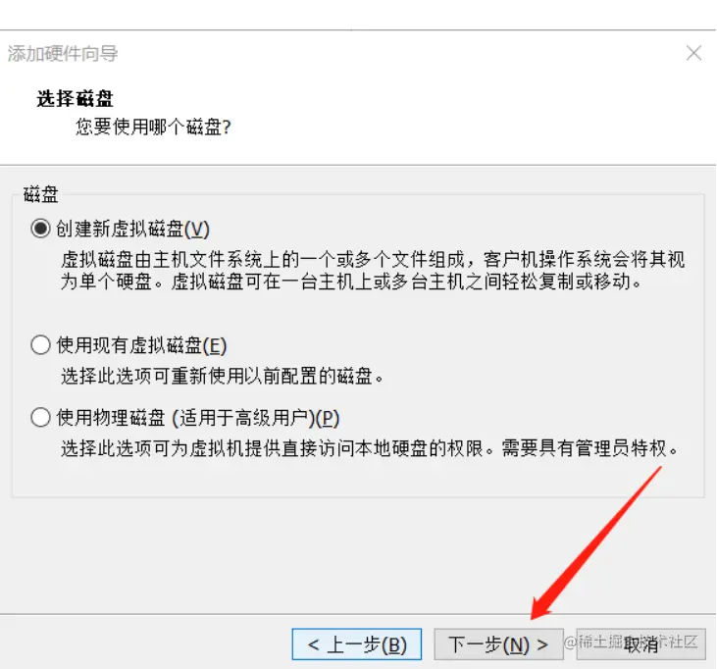Cancel the wizard with 取消 button
Viewport: 717px width, 669px height.
pyautogui.click(x=641, y=643)
